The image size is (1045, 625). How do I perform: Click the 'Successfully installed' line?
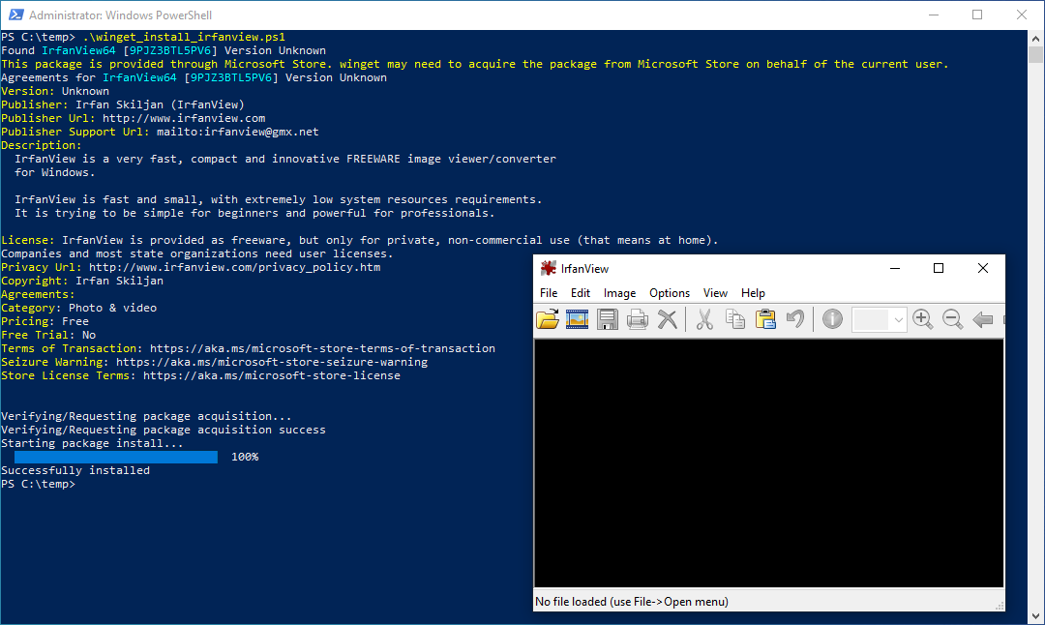click(75, 470)
